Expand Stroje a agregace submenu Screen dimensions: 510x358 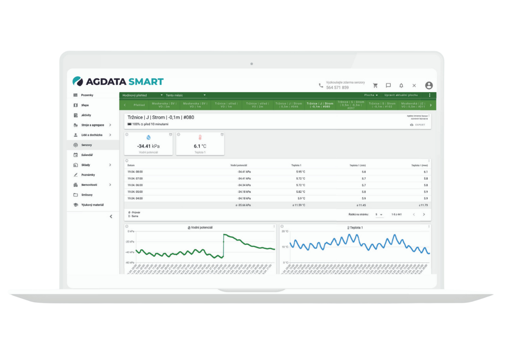click(x=110, y=125)
